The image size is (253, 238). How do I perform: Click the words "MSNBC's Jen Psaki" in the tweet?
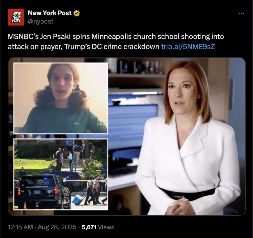click(x=39, y=37)
